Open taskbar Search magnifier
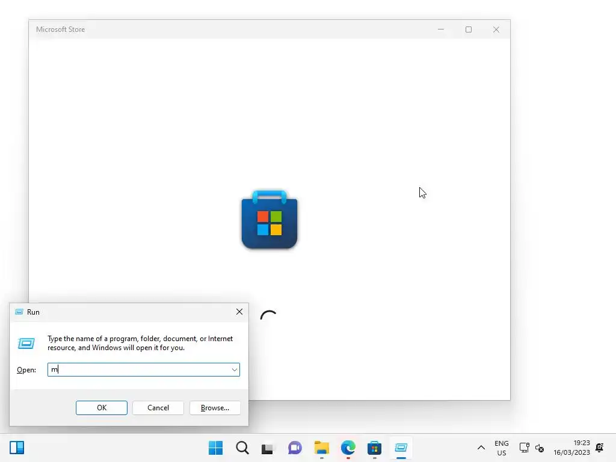The width and height of the screenshot is (616, 462). pos(242,448)
